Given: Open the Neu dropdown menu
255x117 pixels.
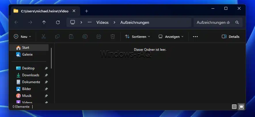Looking at the screenshot, I should (x=22, y=37).
